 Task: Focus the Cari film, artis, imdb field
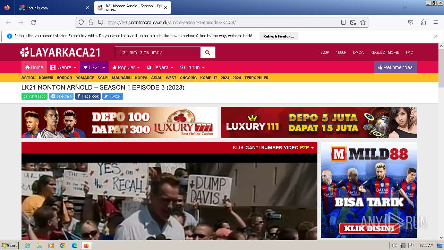point(158,52)
